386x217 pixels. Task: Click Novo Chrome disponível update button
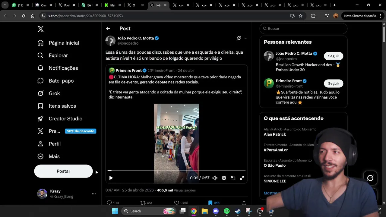tap(361, 16)
